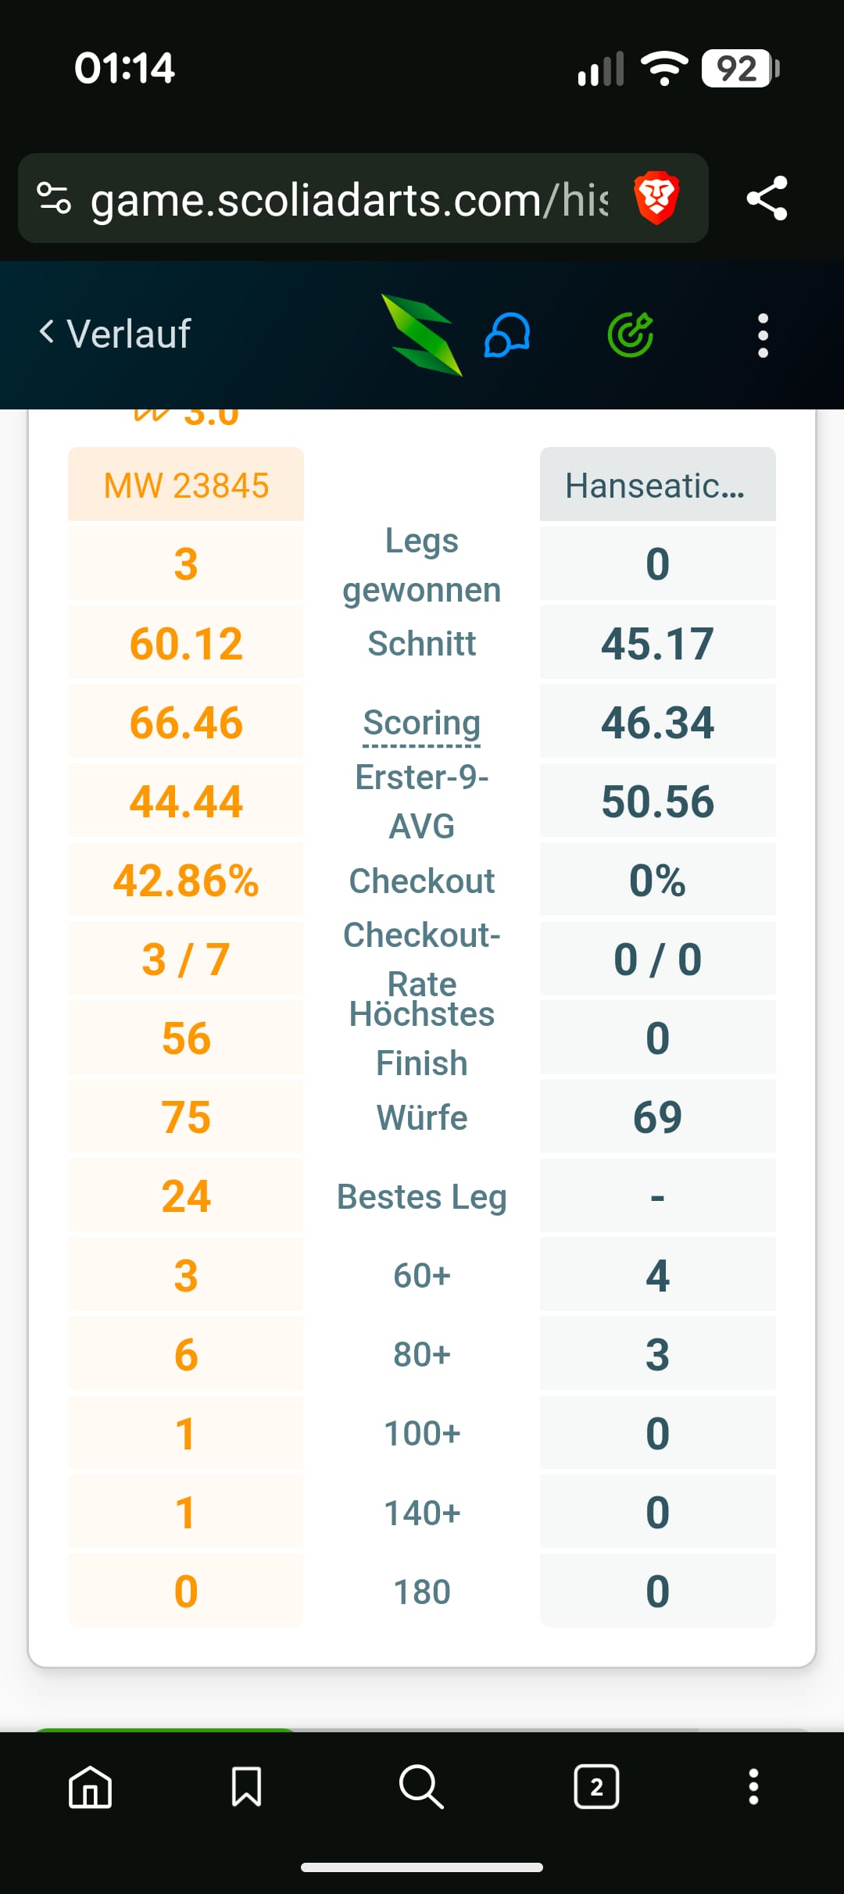The width and height of the screenshot is (844, 1894).
Task: Tap the green dartboard target icon
Action: pyautogui.click(x=631, y=334)
